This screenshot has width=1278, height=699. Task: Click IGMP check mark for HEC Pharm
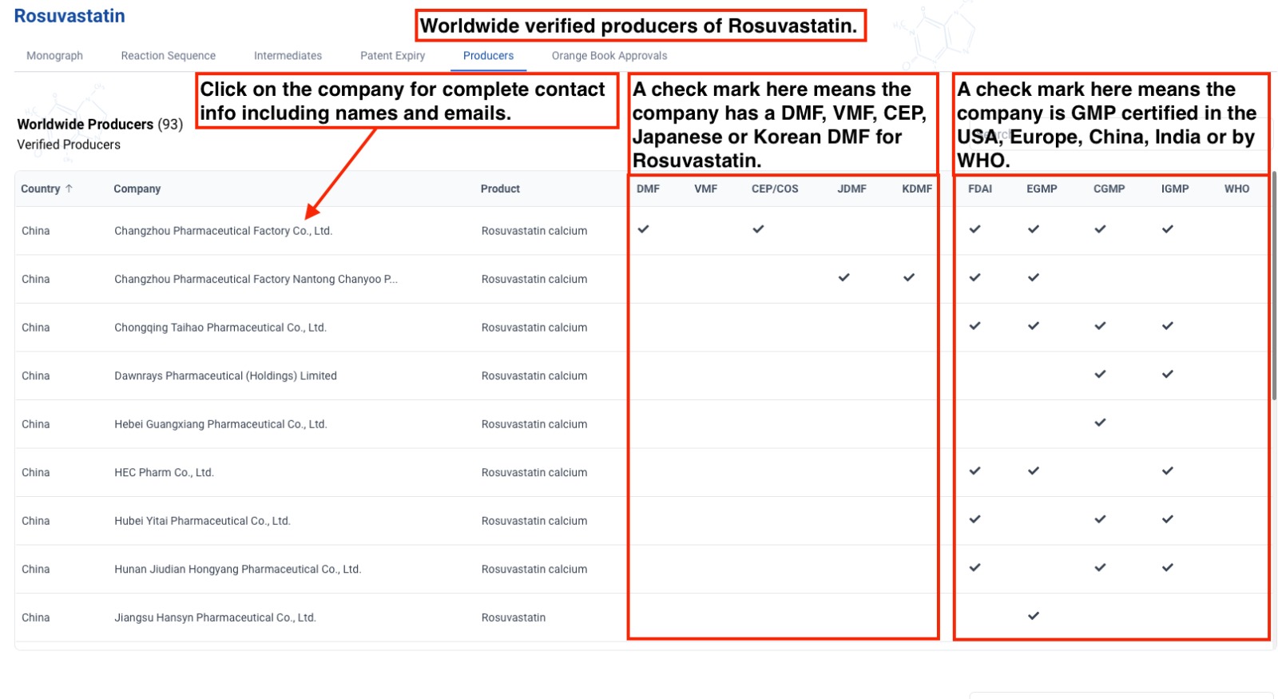pos(1168,471)
